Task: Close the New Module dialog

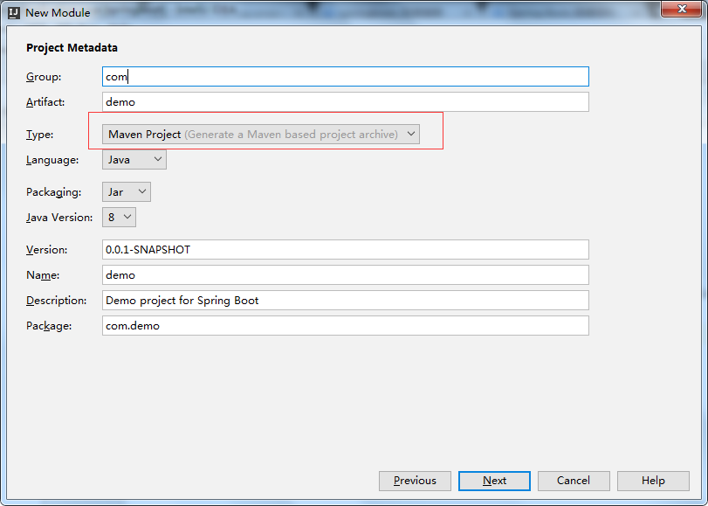Action: (682, 9)
